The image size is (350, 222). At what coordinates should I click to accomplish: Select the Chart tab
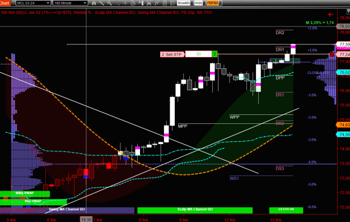point(5,3)
